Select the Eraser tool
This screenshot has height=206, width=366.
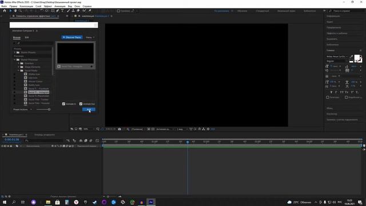(78, 11)
